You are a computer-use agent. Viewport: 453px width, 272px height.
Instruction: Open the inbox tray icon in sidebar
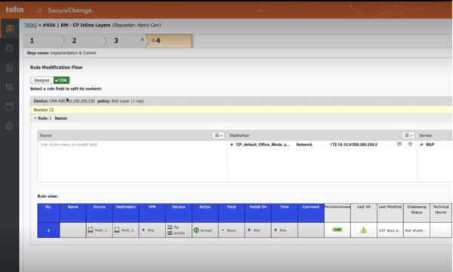tap(10, 48)
